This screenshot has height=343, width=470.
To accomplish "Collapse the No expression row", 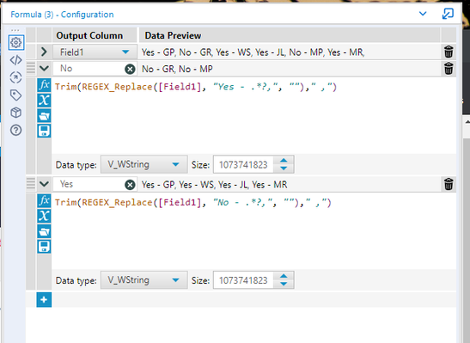I will (x=44, y=69).
